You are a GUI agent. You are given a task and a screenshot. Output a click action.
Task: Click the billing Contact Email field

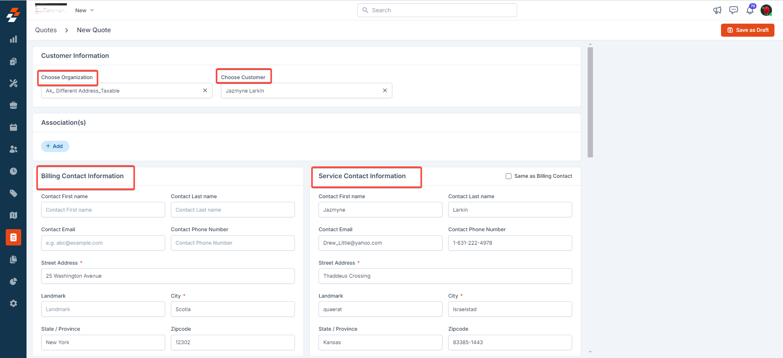tap(103, 243)
